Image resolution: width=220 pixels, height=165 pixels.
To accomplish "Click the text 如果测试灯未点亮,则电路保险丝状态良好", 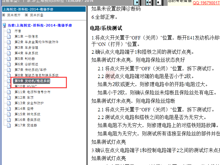I will (138, 60).
